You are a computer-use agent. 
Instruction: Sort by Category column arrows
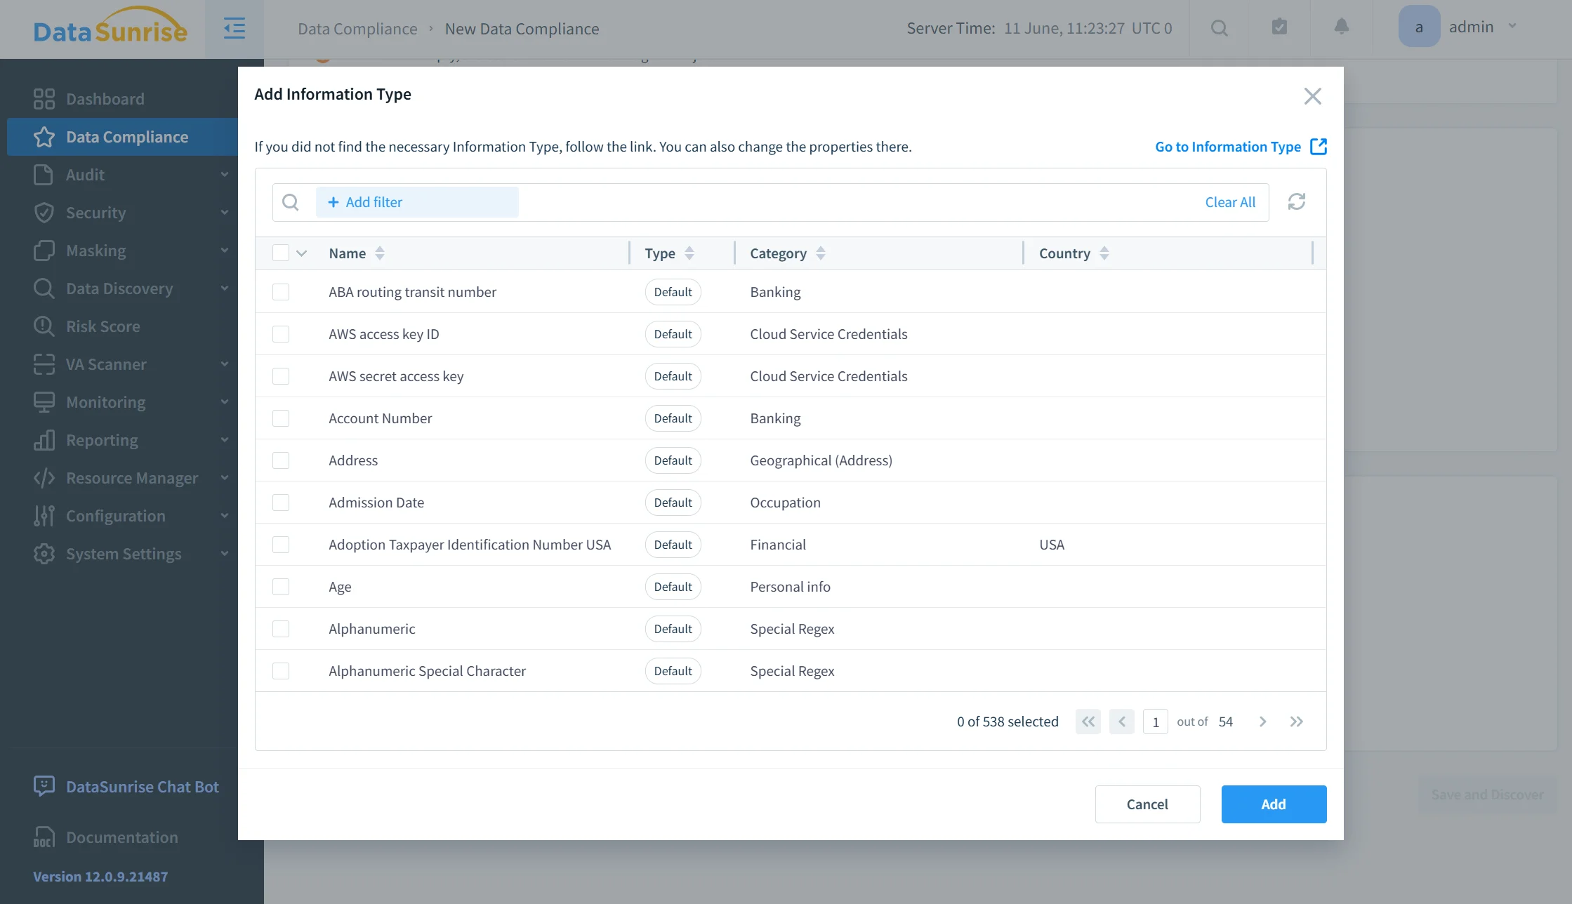pyautogui.click(x=820, y=253)
